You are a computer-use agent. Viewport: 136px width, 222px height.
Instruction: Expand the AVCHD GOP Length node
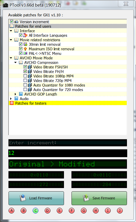click(x=16, y=94)
